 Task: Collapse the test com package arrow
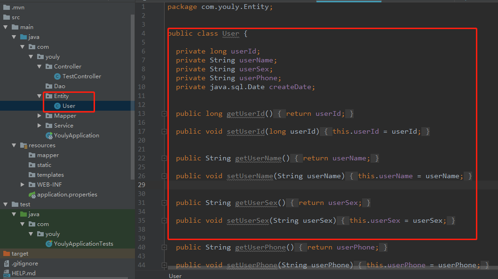(23, 224)
